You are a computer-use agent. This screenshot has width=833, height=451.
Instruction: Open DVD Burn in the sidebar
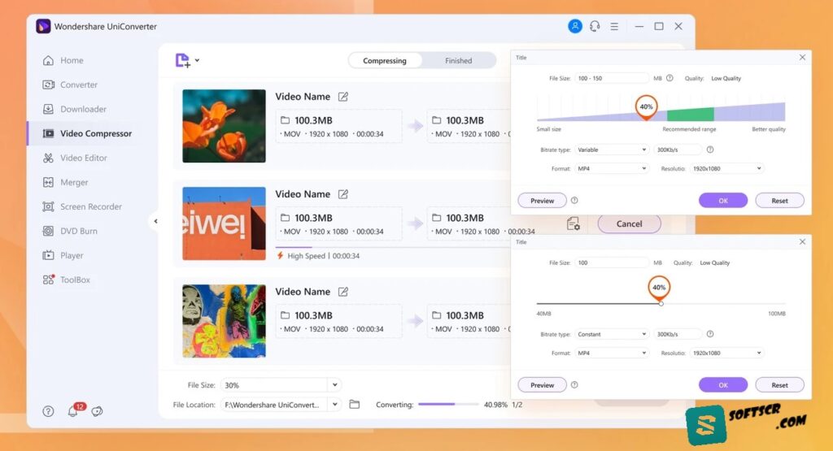[70, 232]
